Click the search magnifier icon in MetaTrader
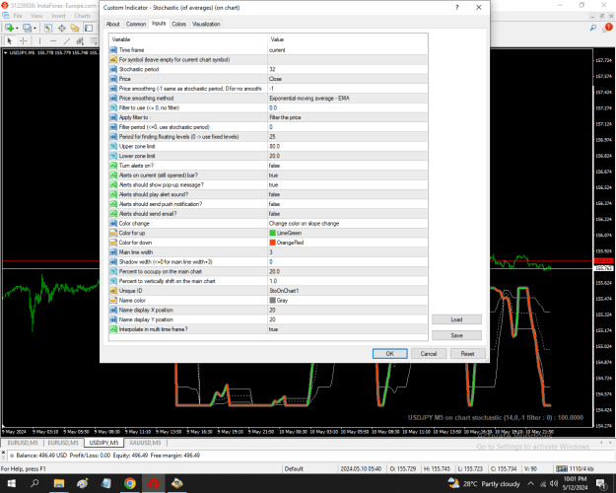Image resolution: width=616 pixels, height=493 pixels. pos(592,28)
